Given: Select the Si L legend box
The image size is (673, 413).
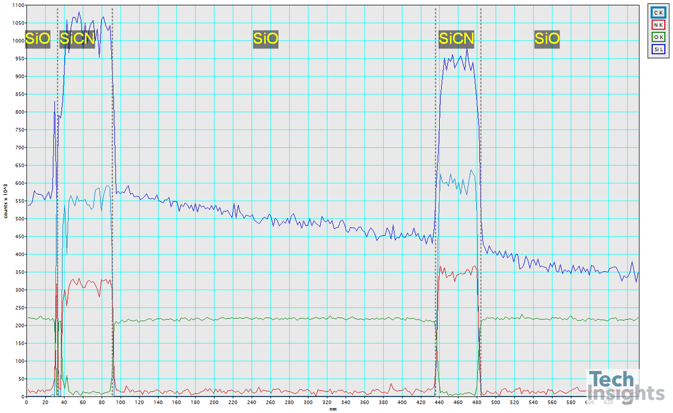Looking at the screenshot, I should (658, 49).
